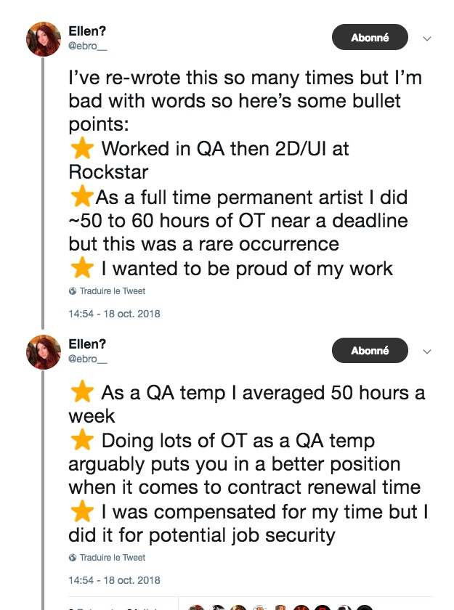Screen dimensions: 454x610
Task: Open the first tweet's 14:54 - 18 oct. 2018 timestamp
Action: (114, 314)
